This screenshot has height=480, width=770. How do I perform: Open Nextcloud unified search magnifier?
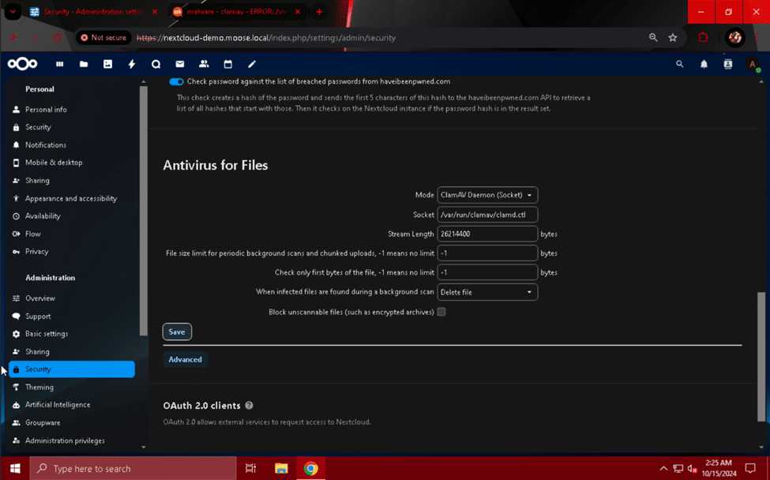click(x=680, y=64)
